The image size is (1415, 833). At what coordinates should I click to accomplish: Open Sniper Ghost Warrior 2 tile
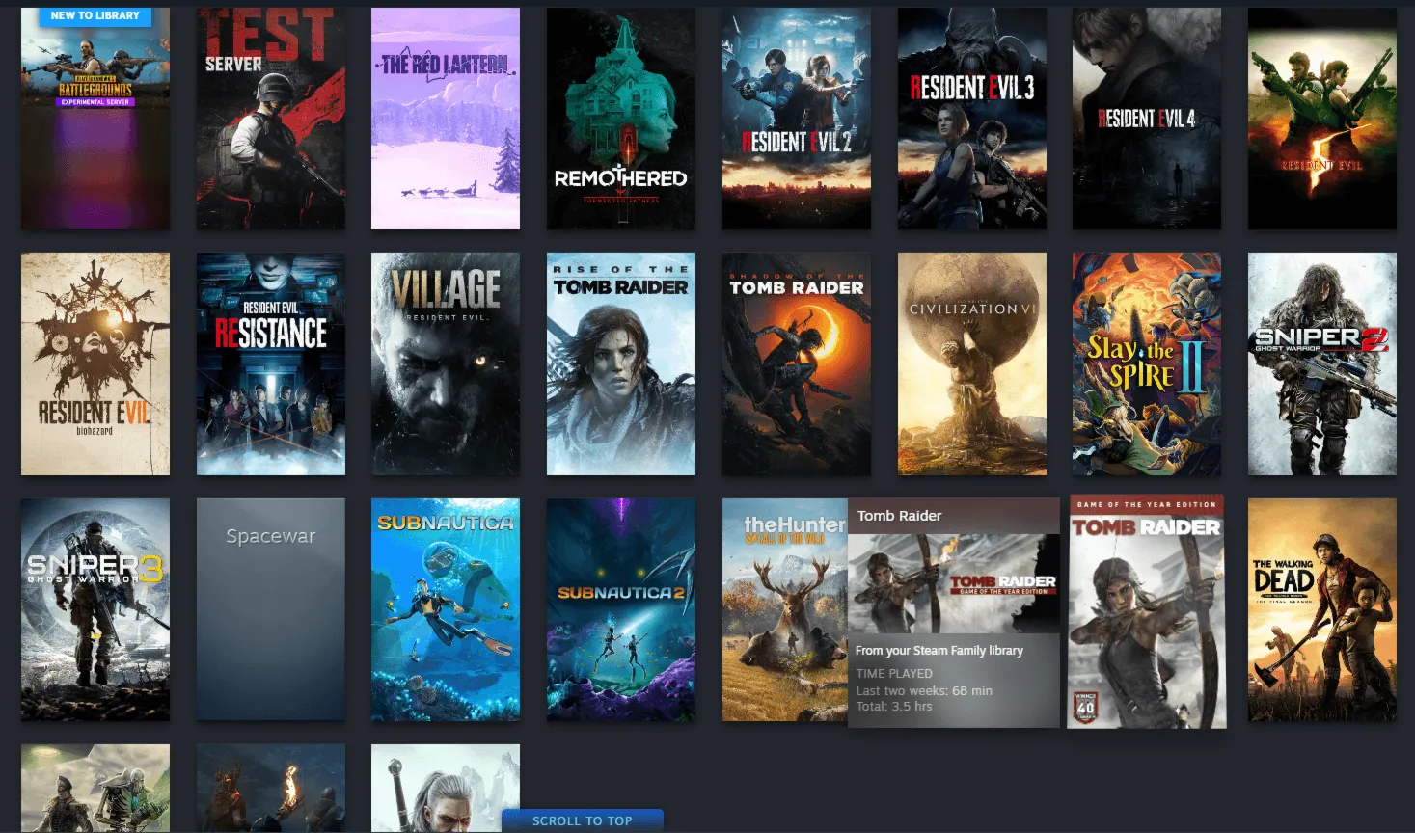tap(1322, 364)
